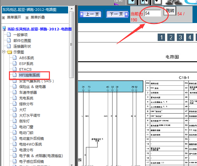Viewport: 197px width, 166px height.
Task: Open the ETACS diagram
Action: click(25, 69)
